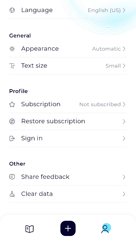This screenshot has width=136, height=242.
Task: Click the Sign in arrow icon
Action: pos(12,138)
